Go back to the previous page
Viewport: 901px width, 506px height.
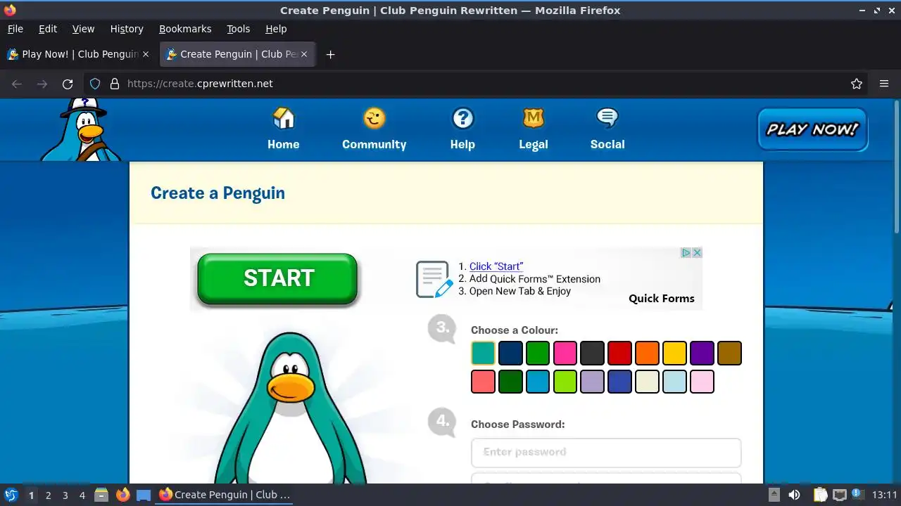(17, 84)
